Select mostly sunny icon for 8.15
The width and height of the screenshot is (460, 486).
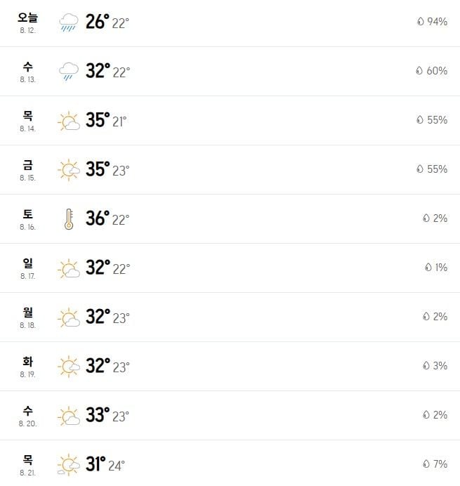pos(69,170)
